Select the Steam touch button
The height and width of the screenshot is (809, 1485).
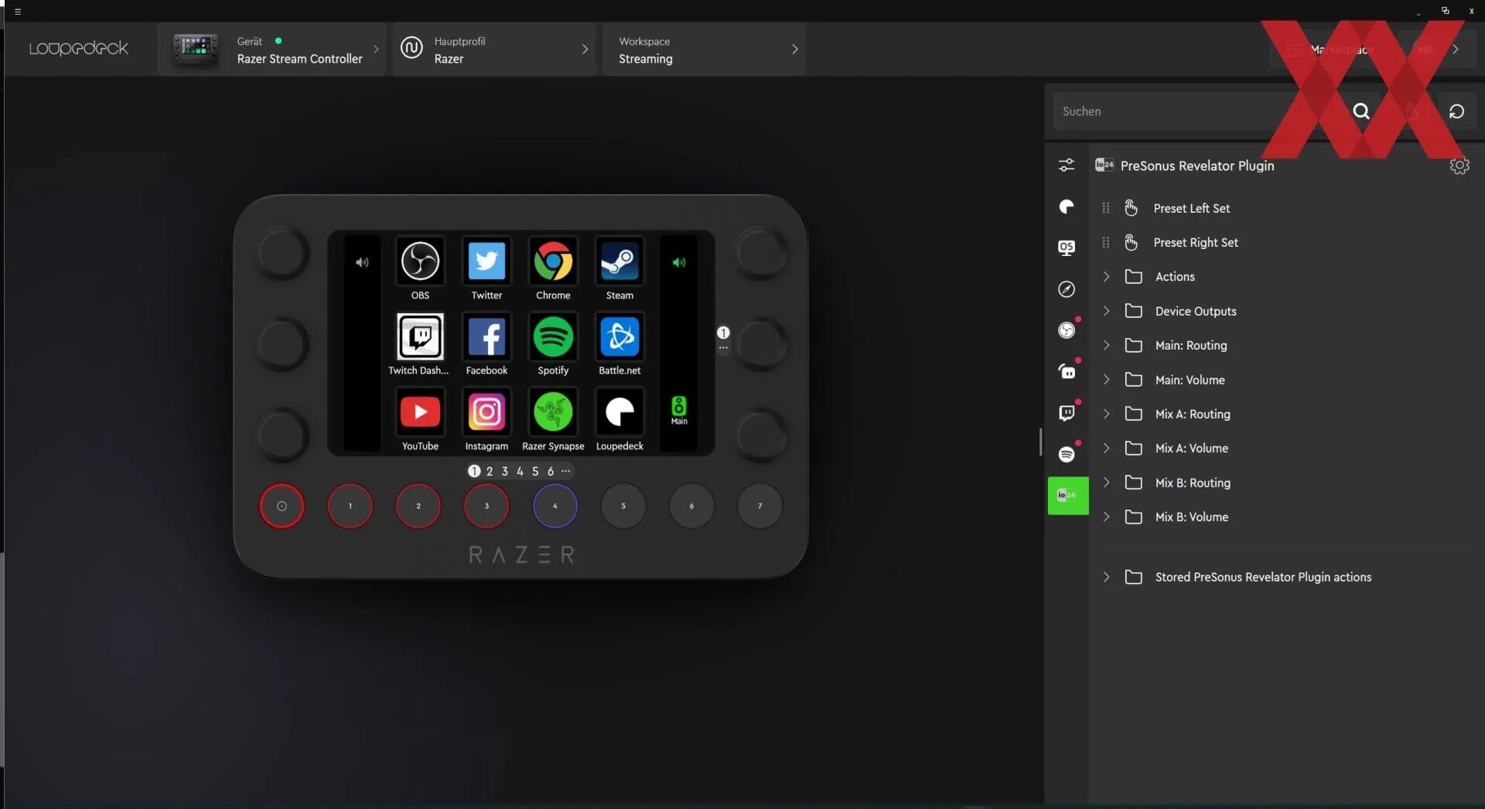click(620, 261)
